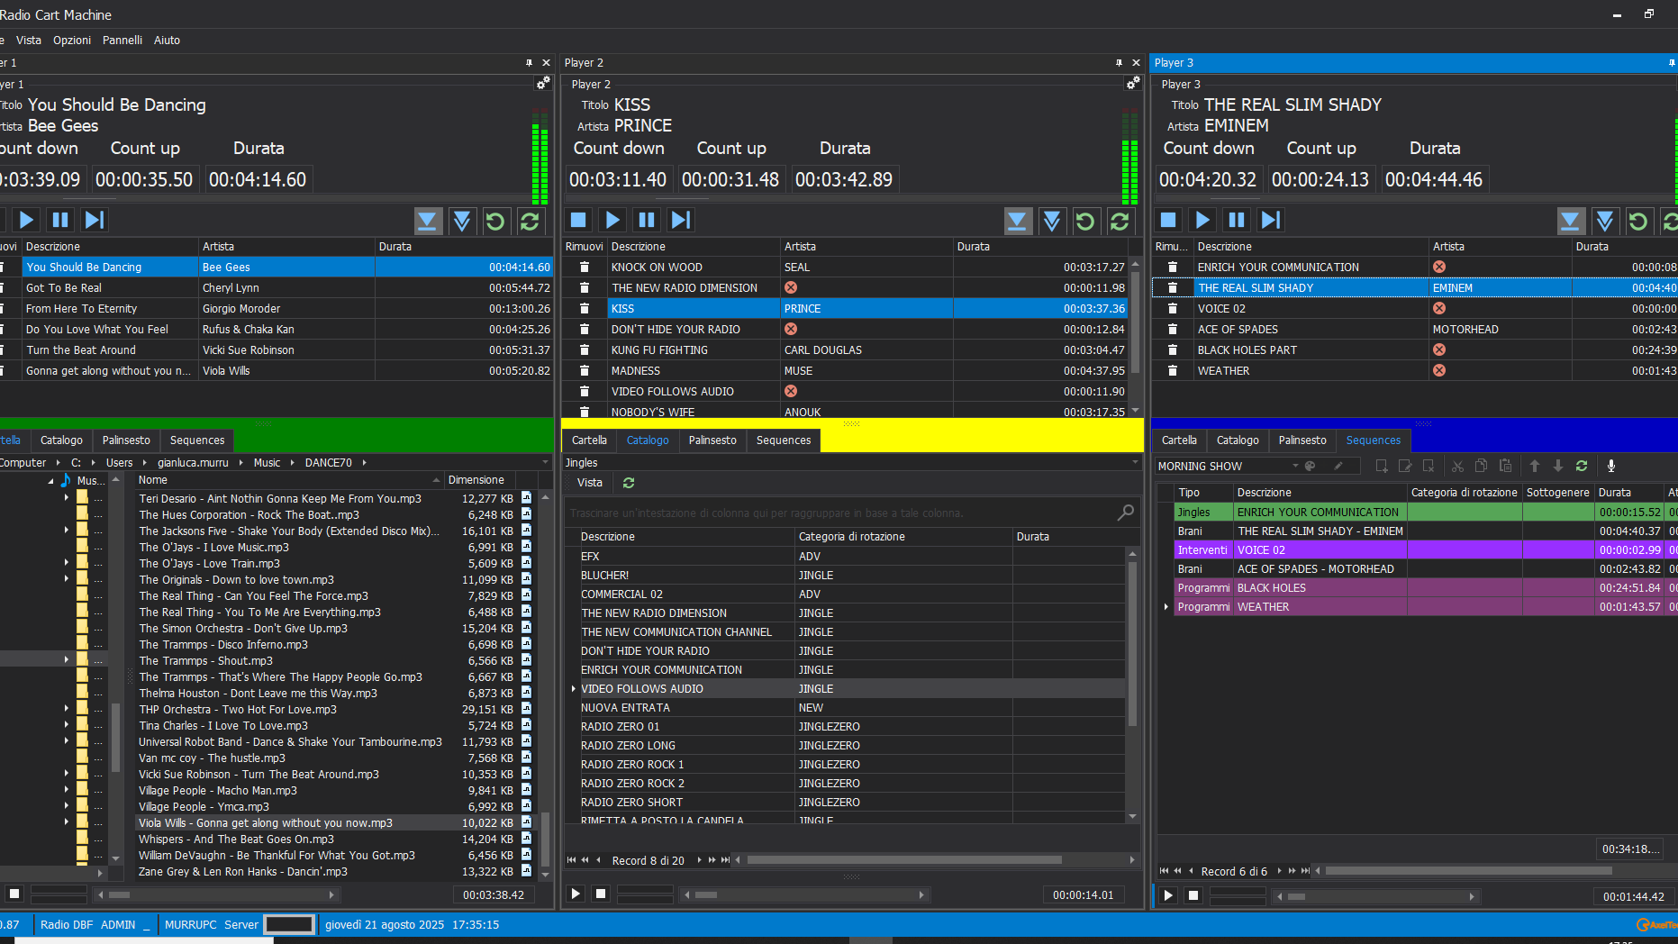Expand WEATHER row indicator in sequences
Image resolution: width=1678 pixels, height=944 pixels.
pos(1166,606)
